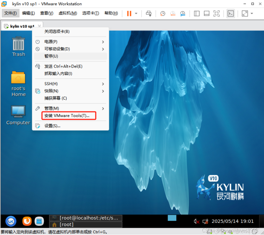This screenshot has width=264, height=235.
Task: Expand the 可移动设备(D) submenu
Action: coord(70,49)
